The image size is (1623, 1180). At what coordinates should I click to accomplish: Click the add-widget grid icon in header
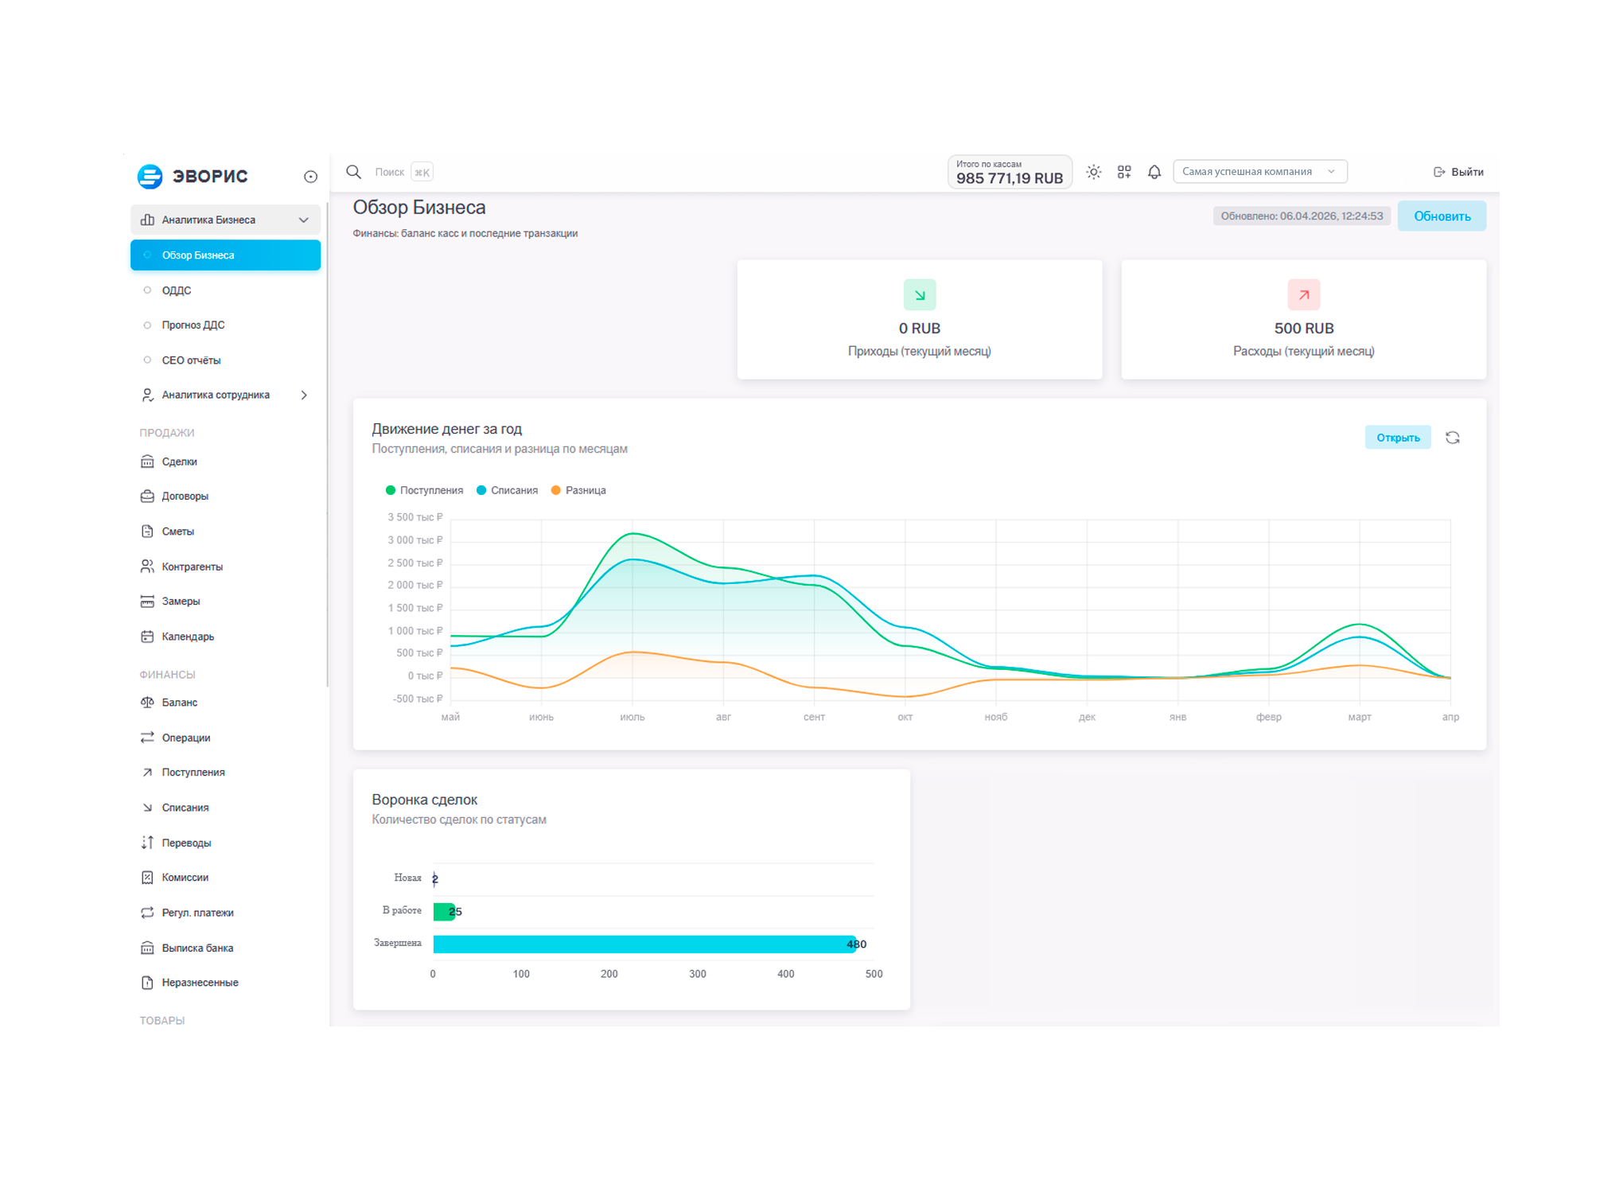[x=1124, y=171]
